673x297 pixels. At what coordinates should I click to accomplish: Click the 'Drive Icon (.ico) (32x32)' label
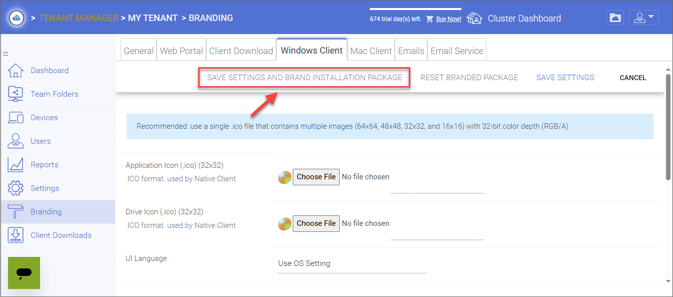tap(164, 212)
